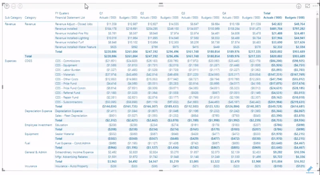Click Actuals ('000) header under Q3
The height and width of the screenshot is (175, 320).
[190, 18]
